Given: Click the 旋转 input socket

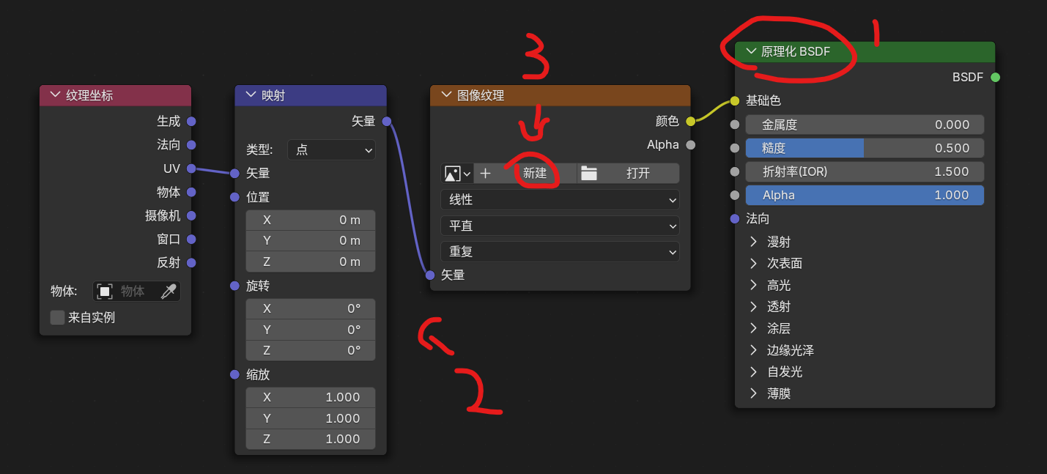Looking at the screenshot, I should (x=234, y=285).
